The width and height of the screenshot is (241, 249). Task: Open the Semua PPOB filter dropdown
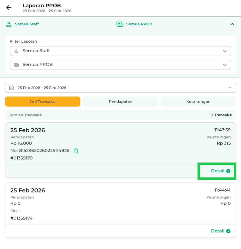(120, 65)
